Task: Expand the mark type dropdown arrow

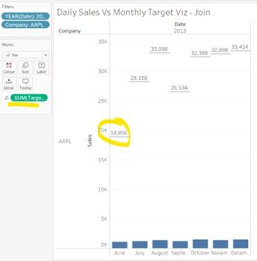Action: [45, 55]
